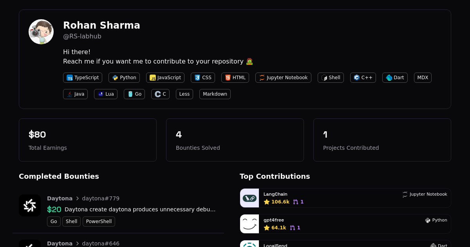The width and height of the screenshot is (470, 247).
Task: Click the star icon next to 106.6k
Action: click(x=267, y=202)
